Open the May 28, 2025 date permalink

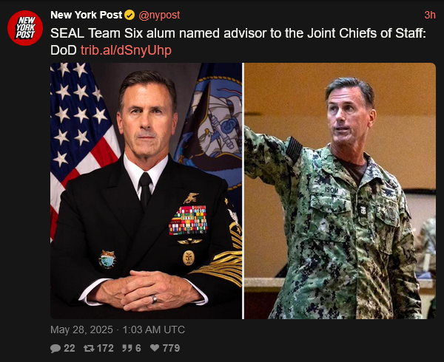coord(81,329)
